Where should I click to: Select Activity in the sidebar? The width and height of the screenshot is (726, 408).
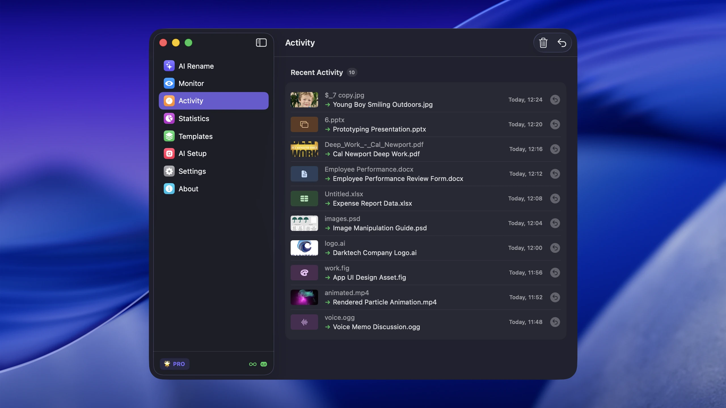click(214, 101)
